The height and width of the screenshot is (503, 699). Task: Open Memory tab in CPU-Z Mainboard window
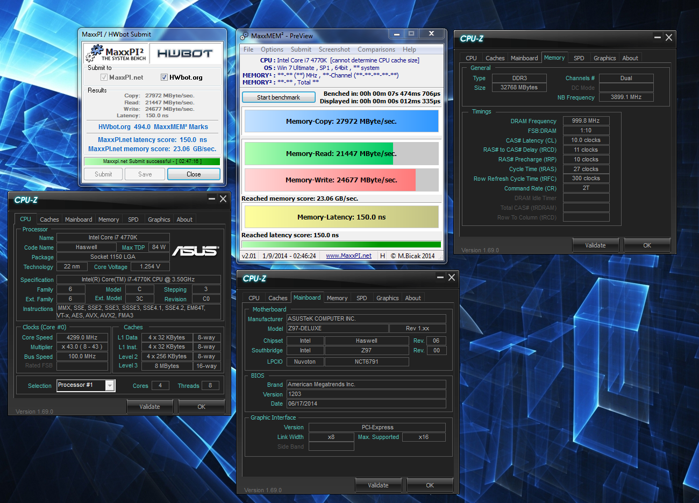(337, 298)
